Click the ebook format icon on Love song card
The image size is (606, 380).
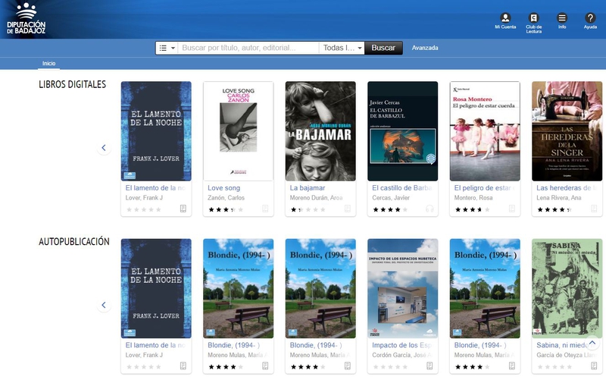[265, 209]
